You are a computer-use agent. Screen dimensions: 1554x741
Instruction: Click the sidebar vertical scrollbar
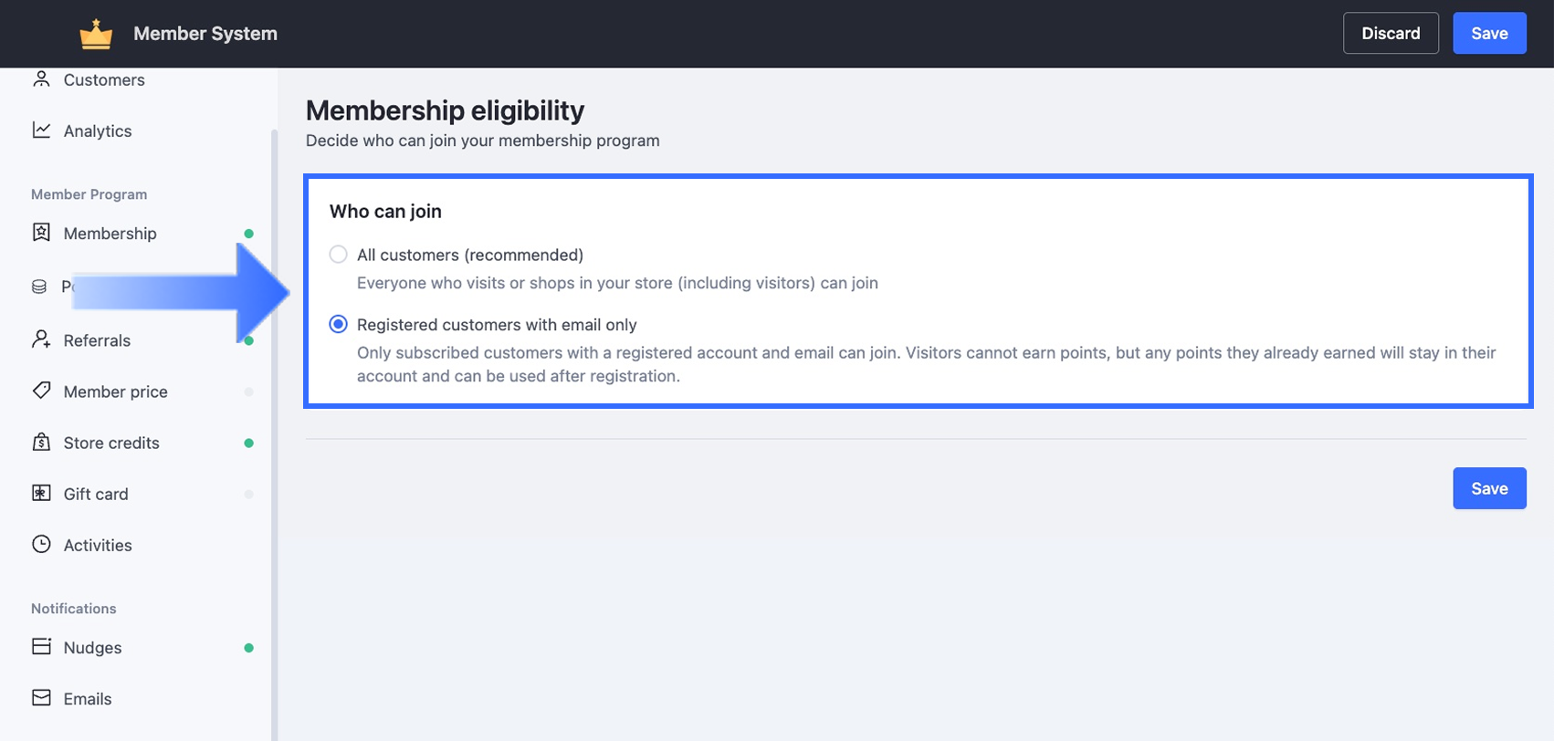(273, 429)
